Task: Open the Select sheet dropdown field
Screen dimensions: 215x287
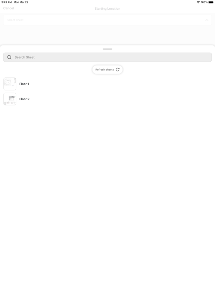Action: pos(107,20)
